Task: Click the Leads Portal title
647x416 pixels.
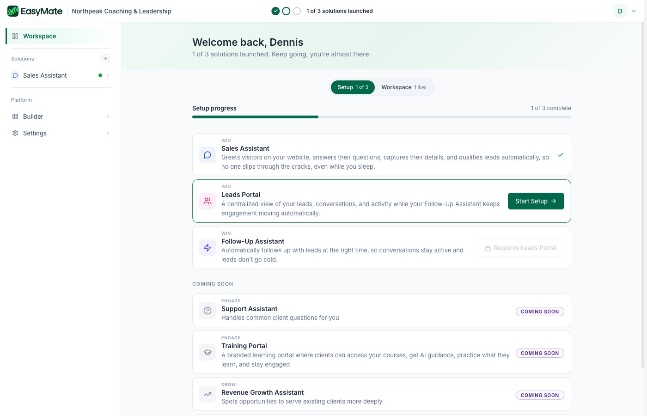Action: pyautogui.click(x=241, y=195)
